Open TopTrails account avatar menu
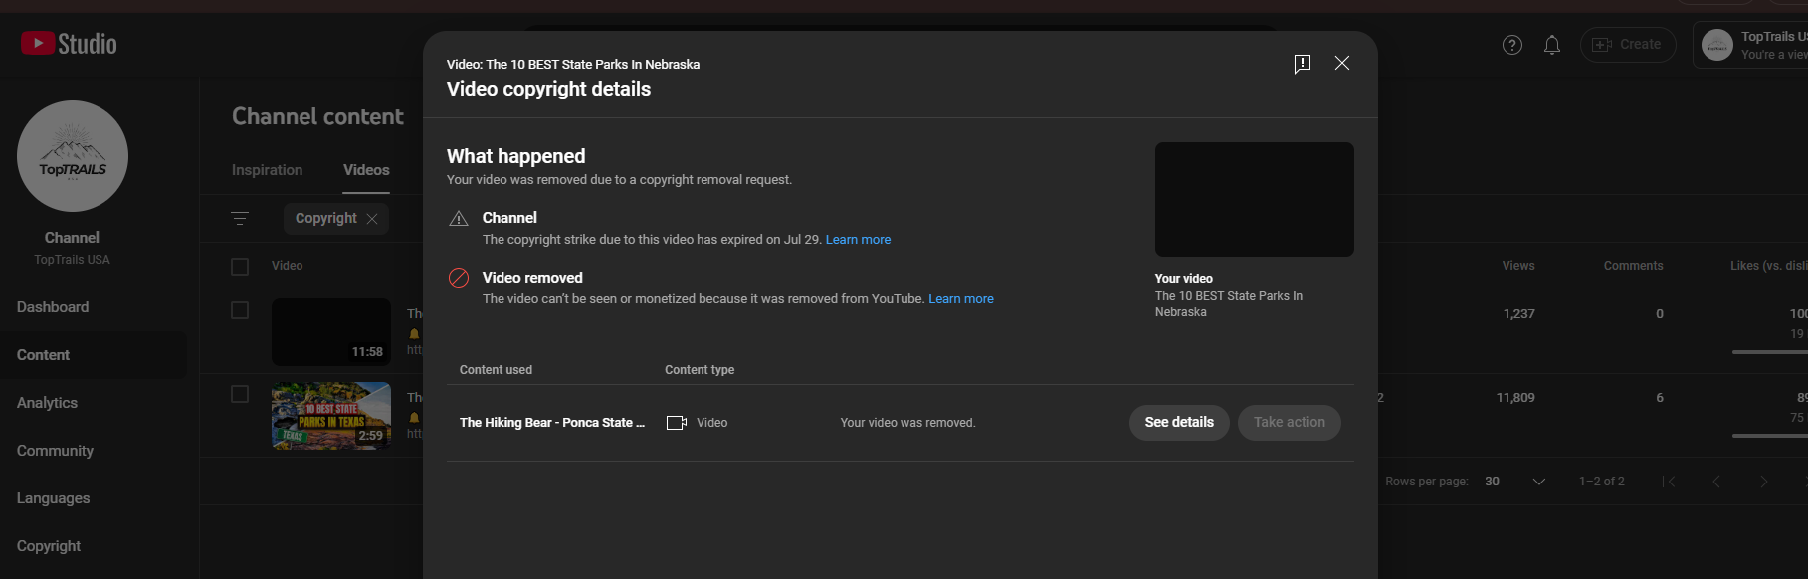1808x579 pixels. pyautogui.click(x=1717, y=45)
